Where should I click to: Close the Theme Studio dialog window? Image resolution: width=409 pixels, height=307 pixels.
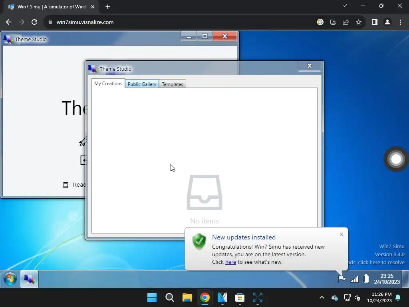tap(310, 66)
